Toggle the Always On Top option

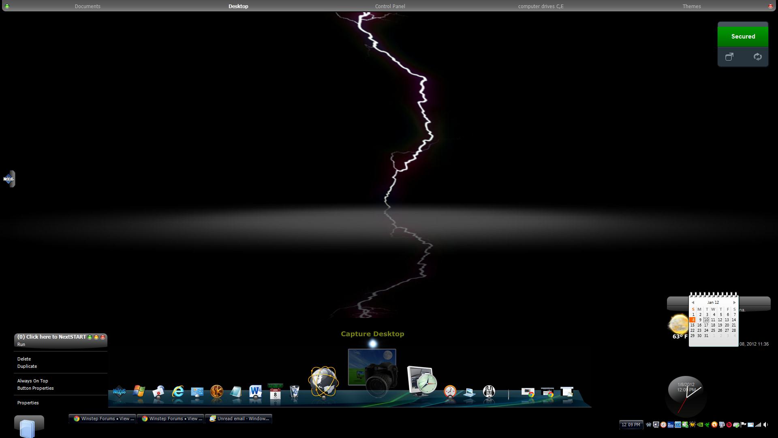(32, 381)
